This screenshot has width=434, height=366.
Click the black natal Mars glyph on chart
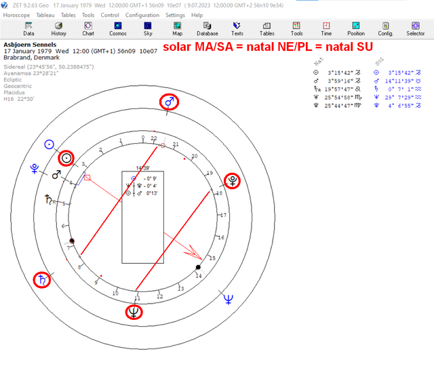point(56,175)
